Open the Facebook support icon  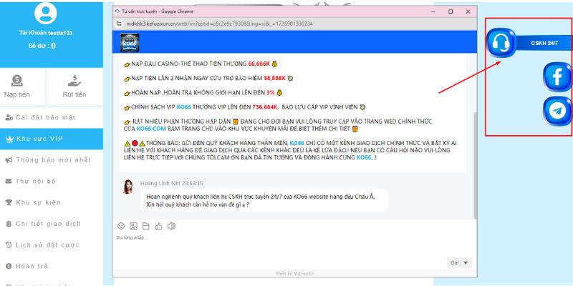click(557, 77)
